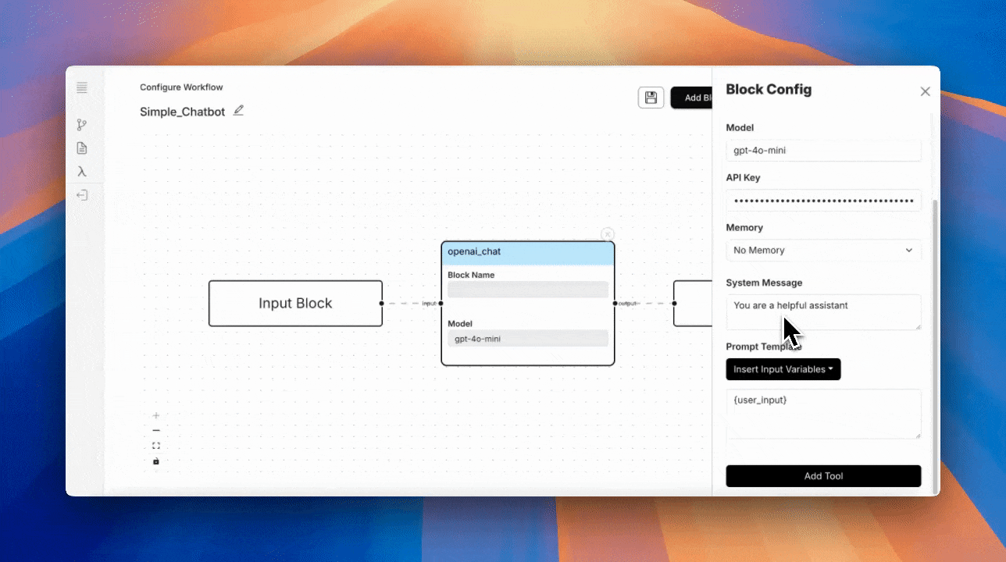Zoom in on the canvas with plus
The height and width of the screenshot is (562, 1006).
(156, 416)
